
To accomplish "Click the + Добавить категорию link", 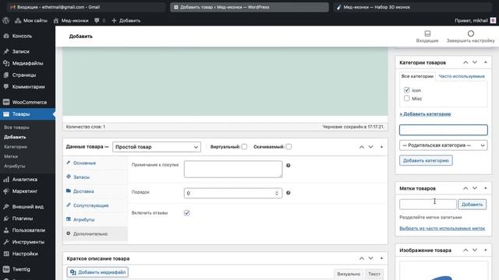I will (x=425, y=114).
